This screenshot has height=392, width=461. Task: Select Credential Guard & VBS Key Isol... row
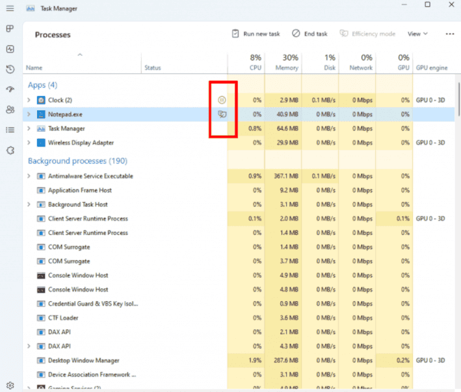click(x=239, y=304)
